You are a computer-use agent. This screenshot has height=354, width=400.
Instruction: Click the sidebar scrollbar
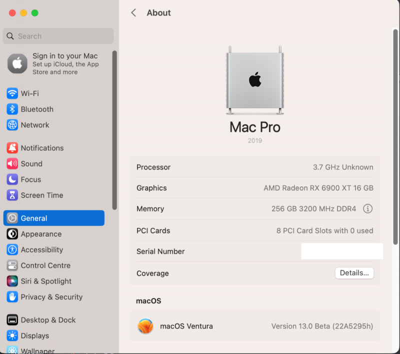[x=114, y=130]
